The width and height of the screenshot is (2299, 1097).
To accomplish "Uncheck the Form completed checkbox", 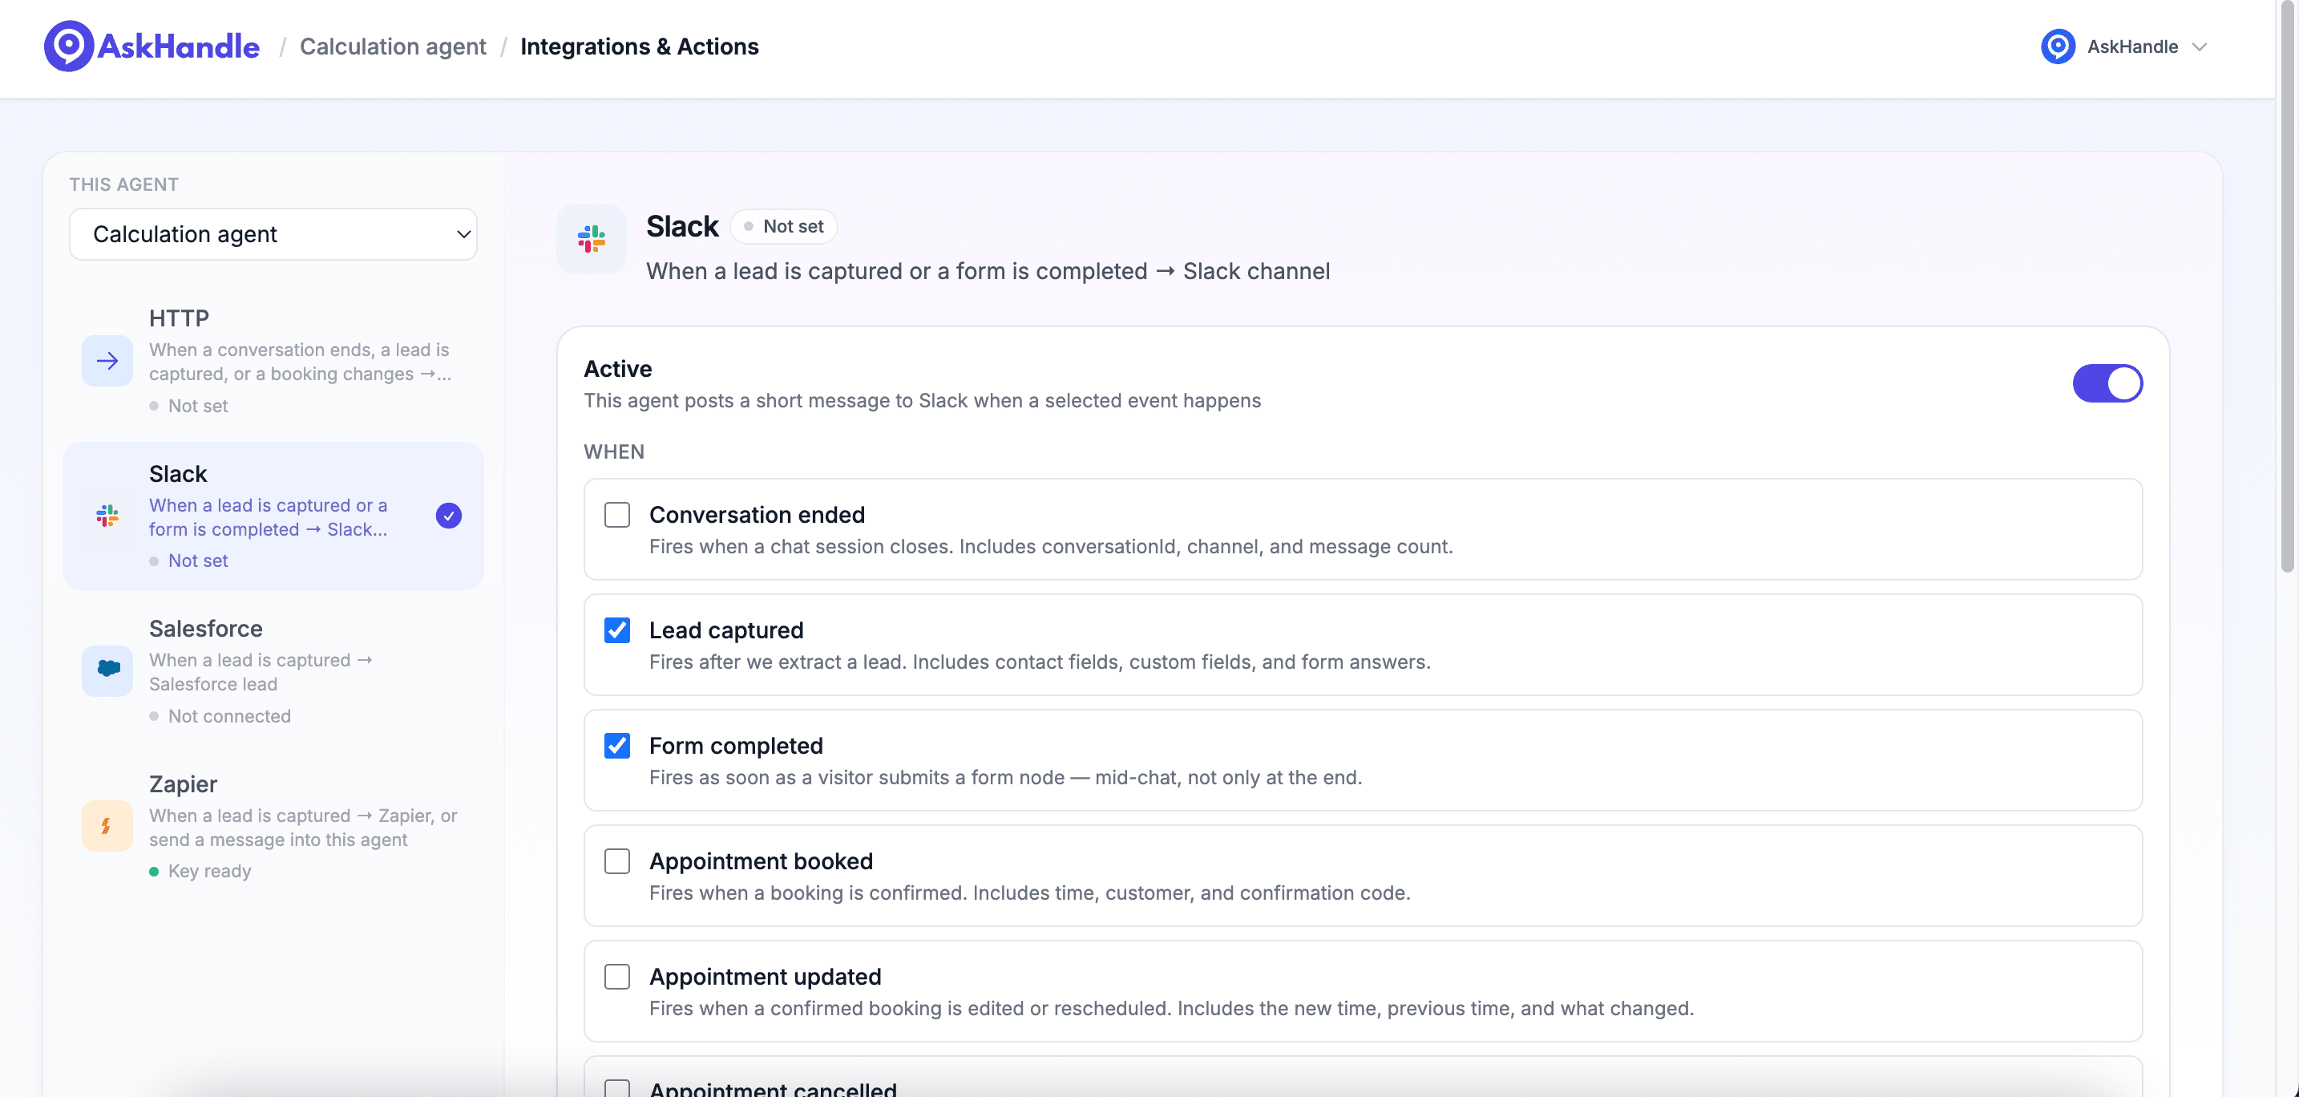I will point(616,745).
